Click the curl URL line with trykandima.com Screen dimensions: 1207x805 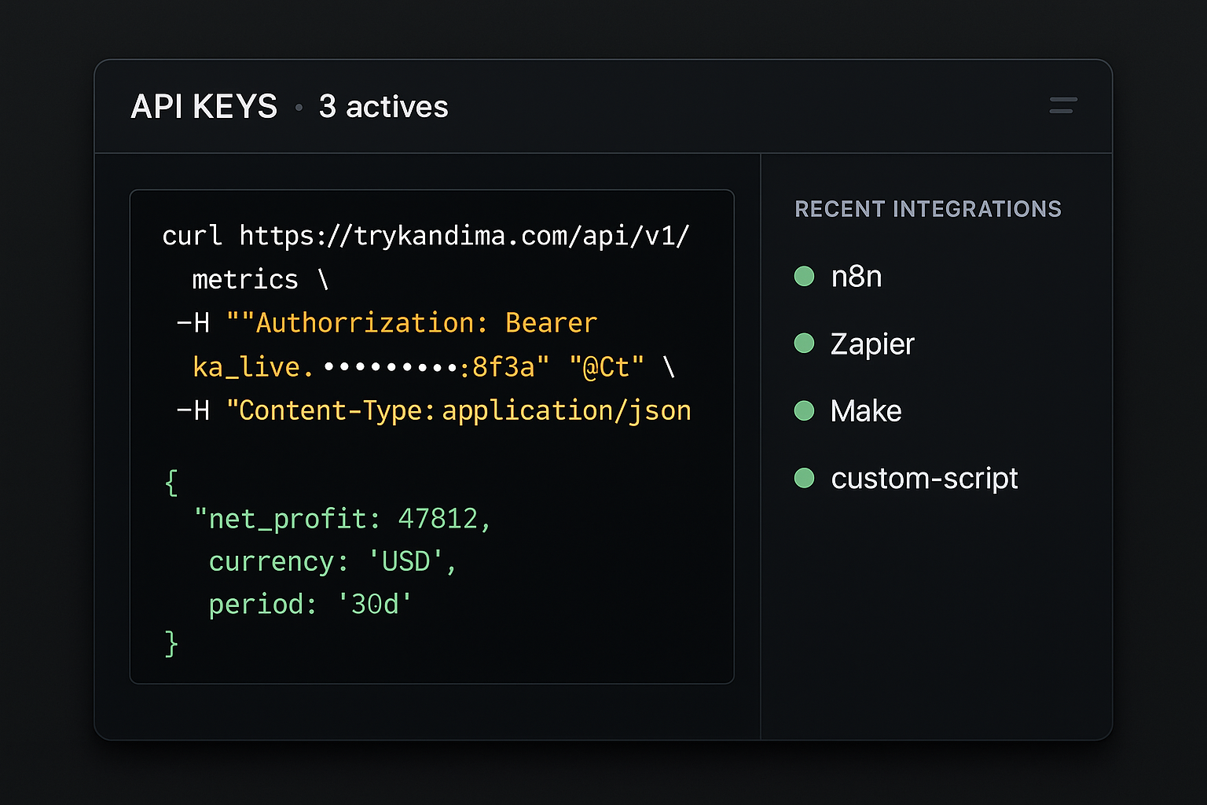click(426, 236)
